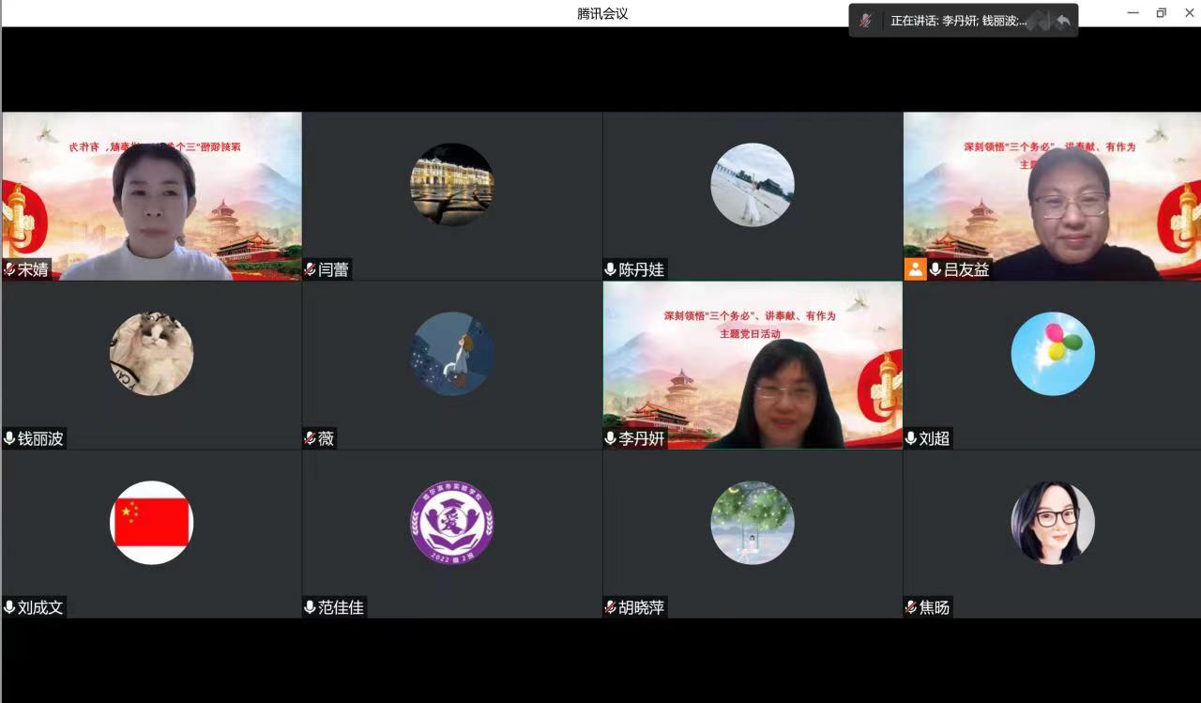Click the 正在讲话 speaker name text

tap(958, 21)
